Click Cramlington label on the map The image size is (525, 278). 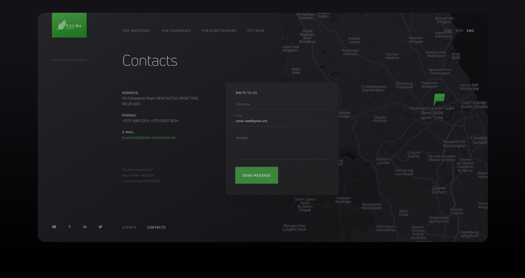pyautogui.click(x=440, y=72)
